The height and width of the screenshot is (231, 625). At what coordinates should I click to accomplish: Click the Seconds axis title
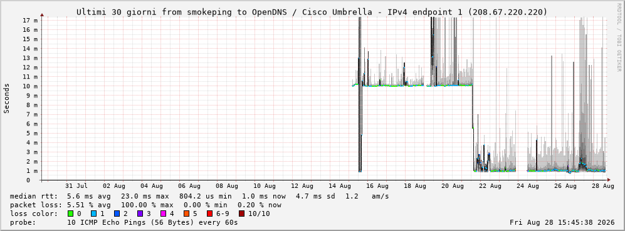pyautogui.click(x=7, y=99)
